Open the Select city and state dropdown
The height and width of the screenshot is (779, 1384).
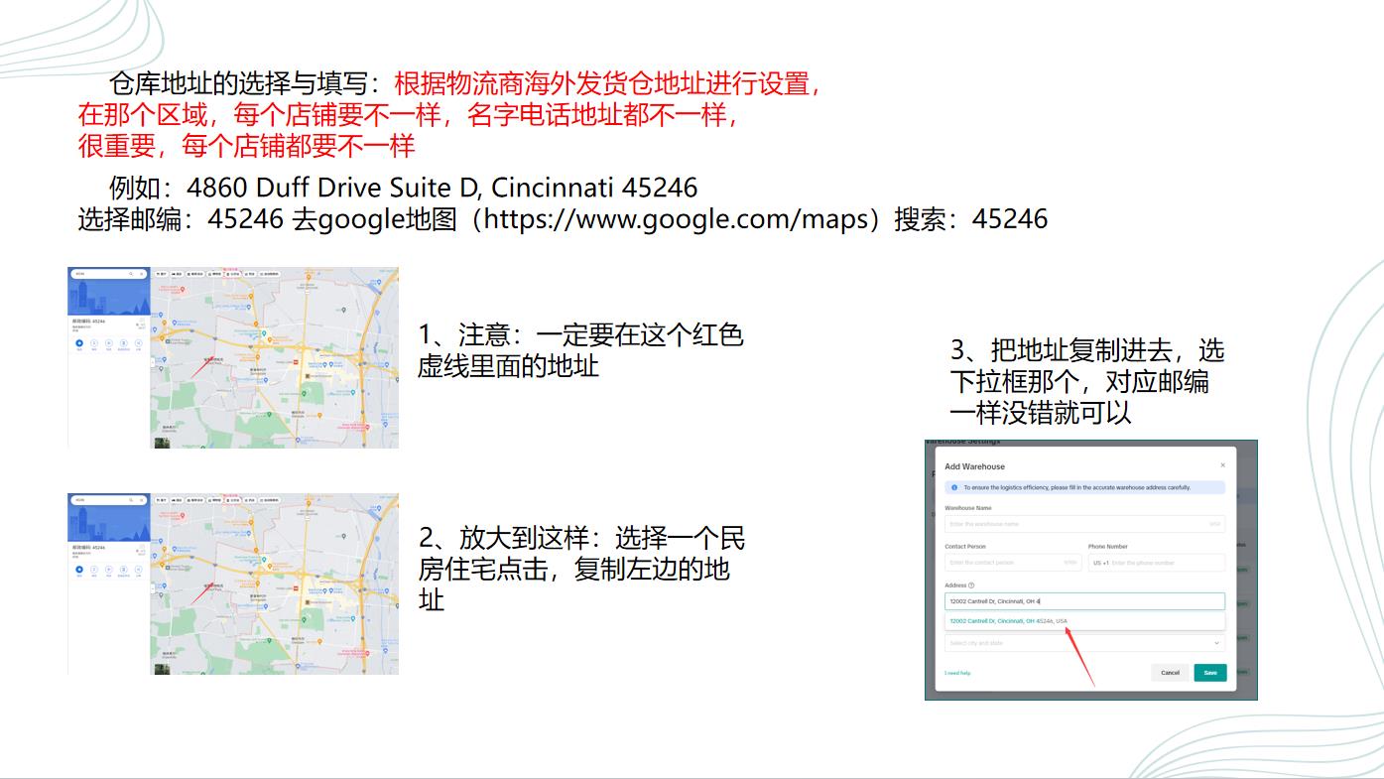1084,643
